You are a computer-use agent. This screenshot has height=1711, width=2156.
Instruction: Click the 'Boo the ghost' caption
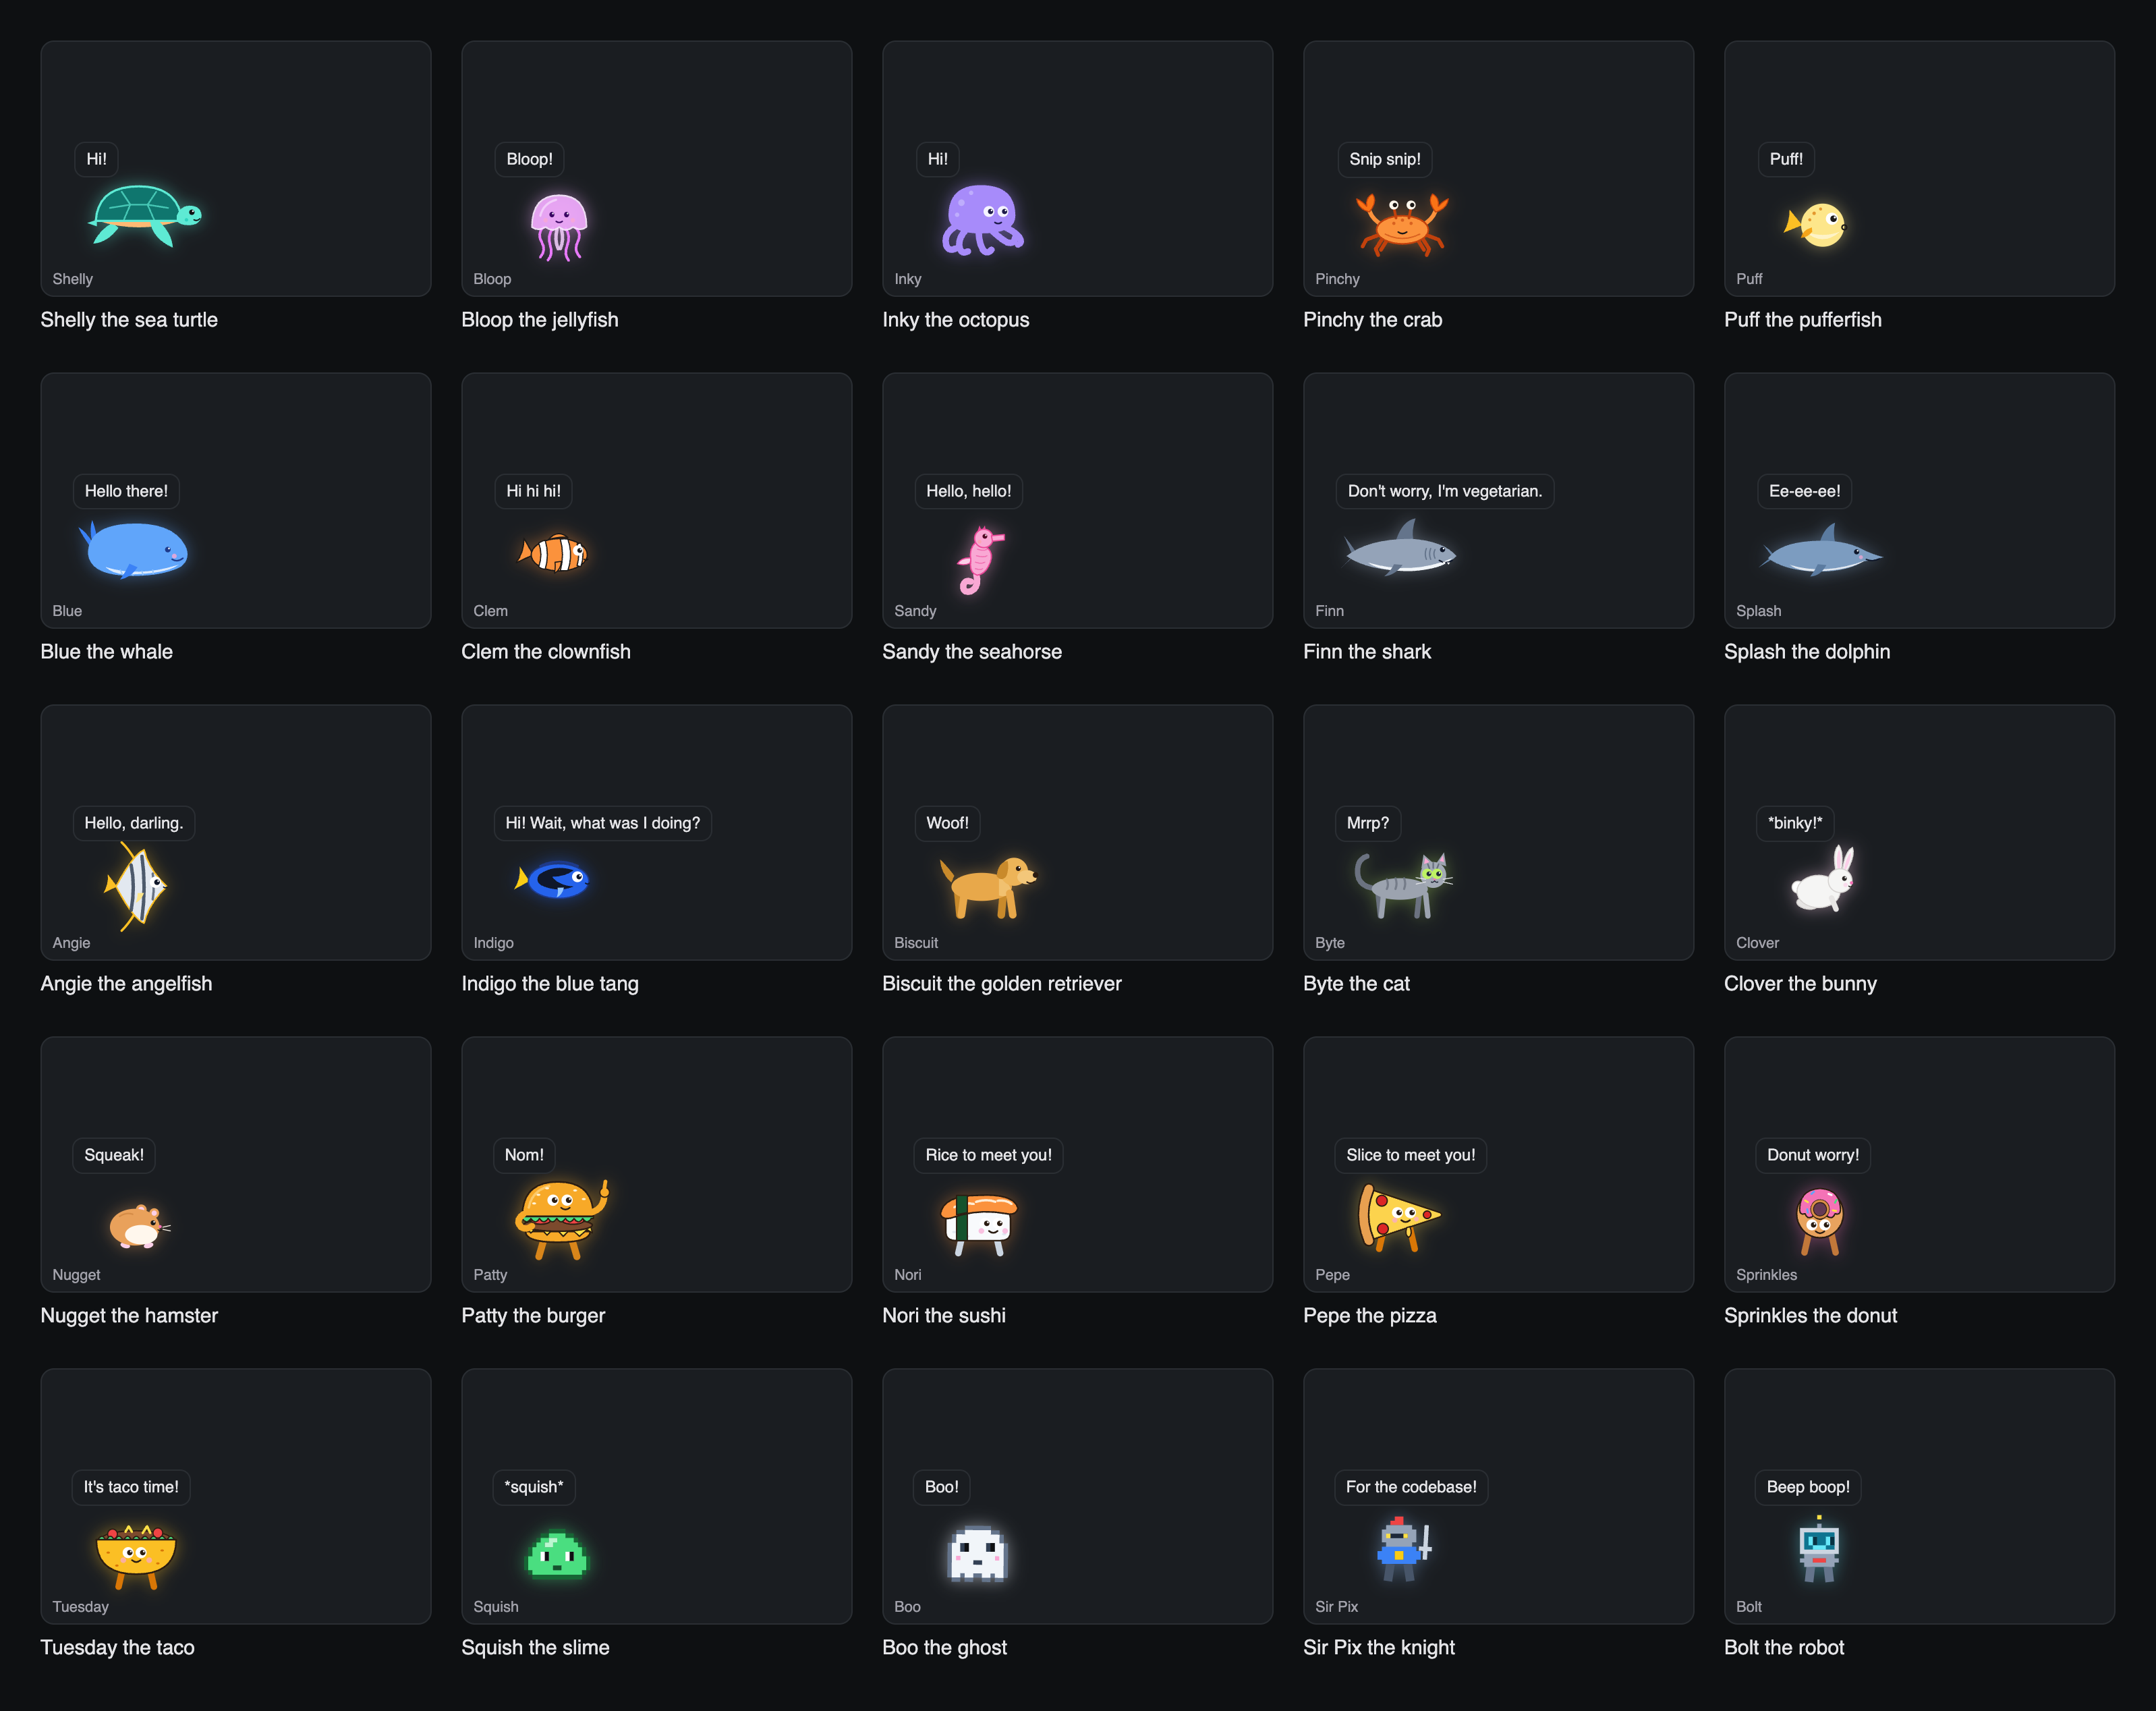pos(944,1648)
